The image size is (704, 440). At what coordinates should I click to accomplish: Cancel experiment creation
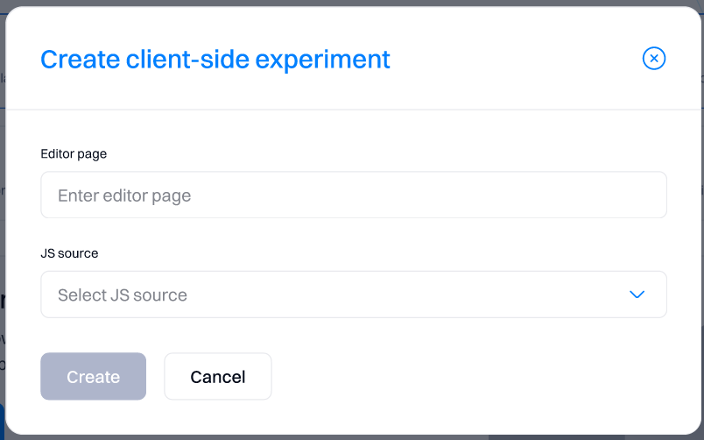click(217, 377)
